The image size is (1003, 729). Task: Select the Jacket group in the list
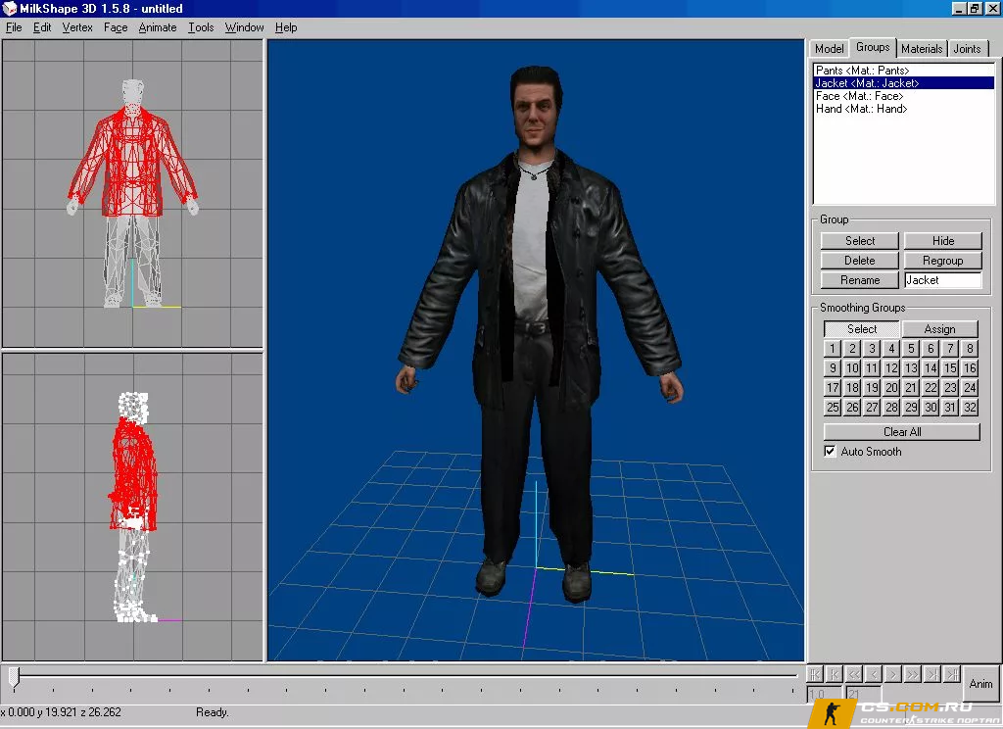click(x=904, y=83)
